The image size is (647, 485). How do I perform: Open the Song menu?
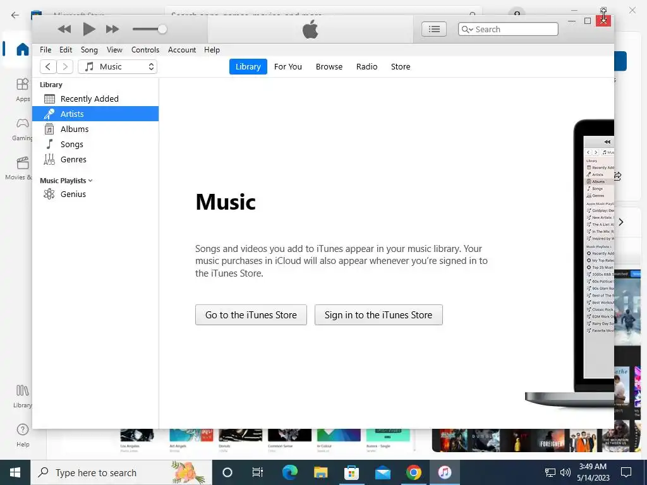click(x=89, y=49)
